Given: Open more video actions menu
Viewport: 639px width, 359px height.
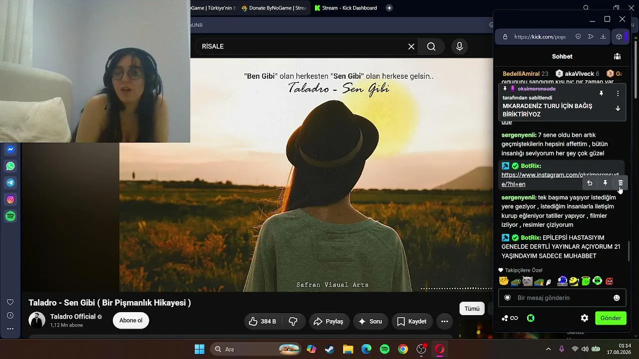Looking at the screenshot, I should tap(444, 322).
